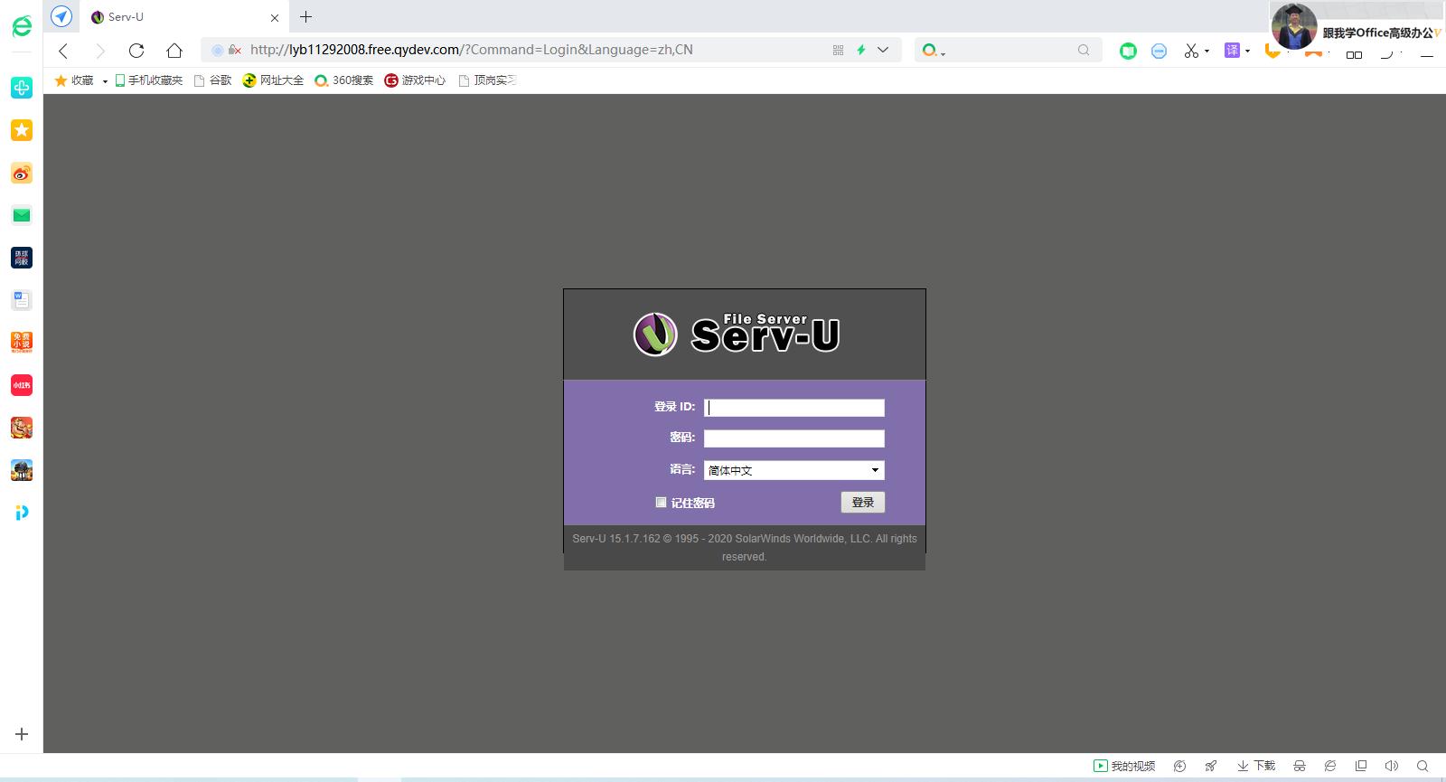Open the 游戏中心 bookmark
The image size is (1446, 782).
tap(415, 80)
